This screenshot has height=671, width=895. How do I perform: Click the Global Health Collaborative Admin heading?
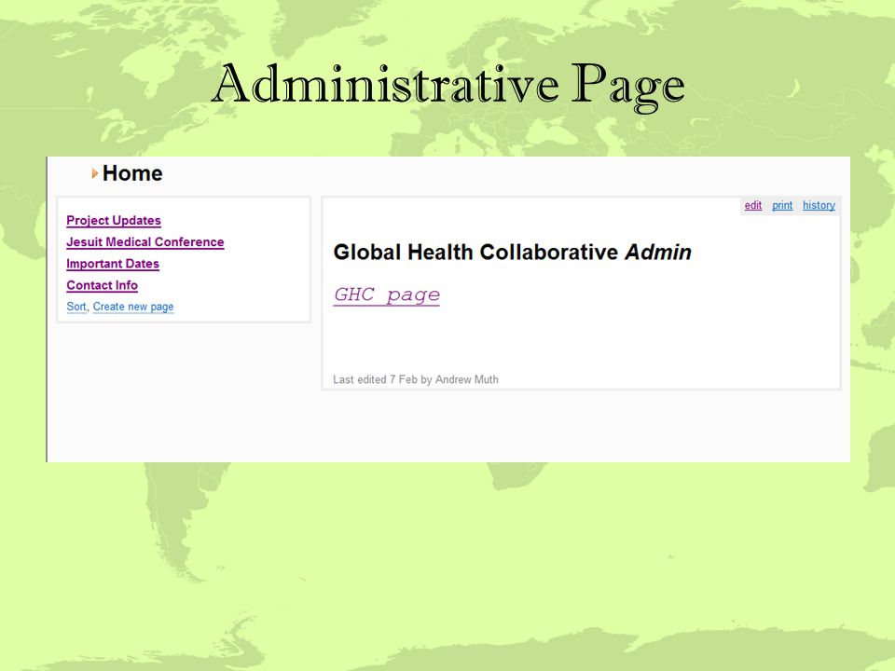click(512, 253)
